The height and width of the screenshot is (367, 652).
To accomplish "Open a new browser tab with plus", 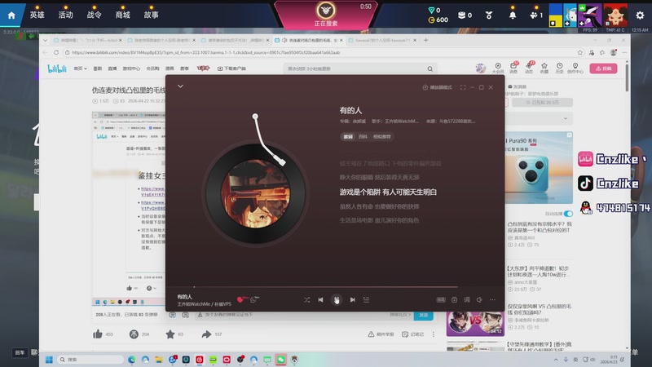I will pyautogui.click(x=425, y=40).
